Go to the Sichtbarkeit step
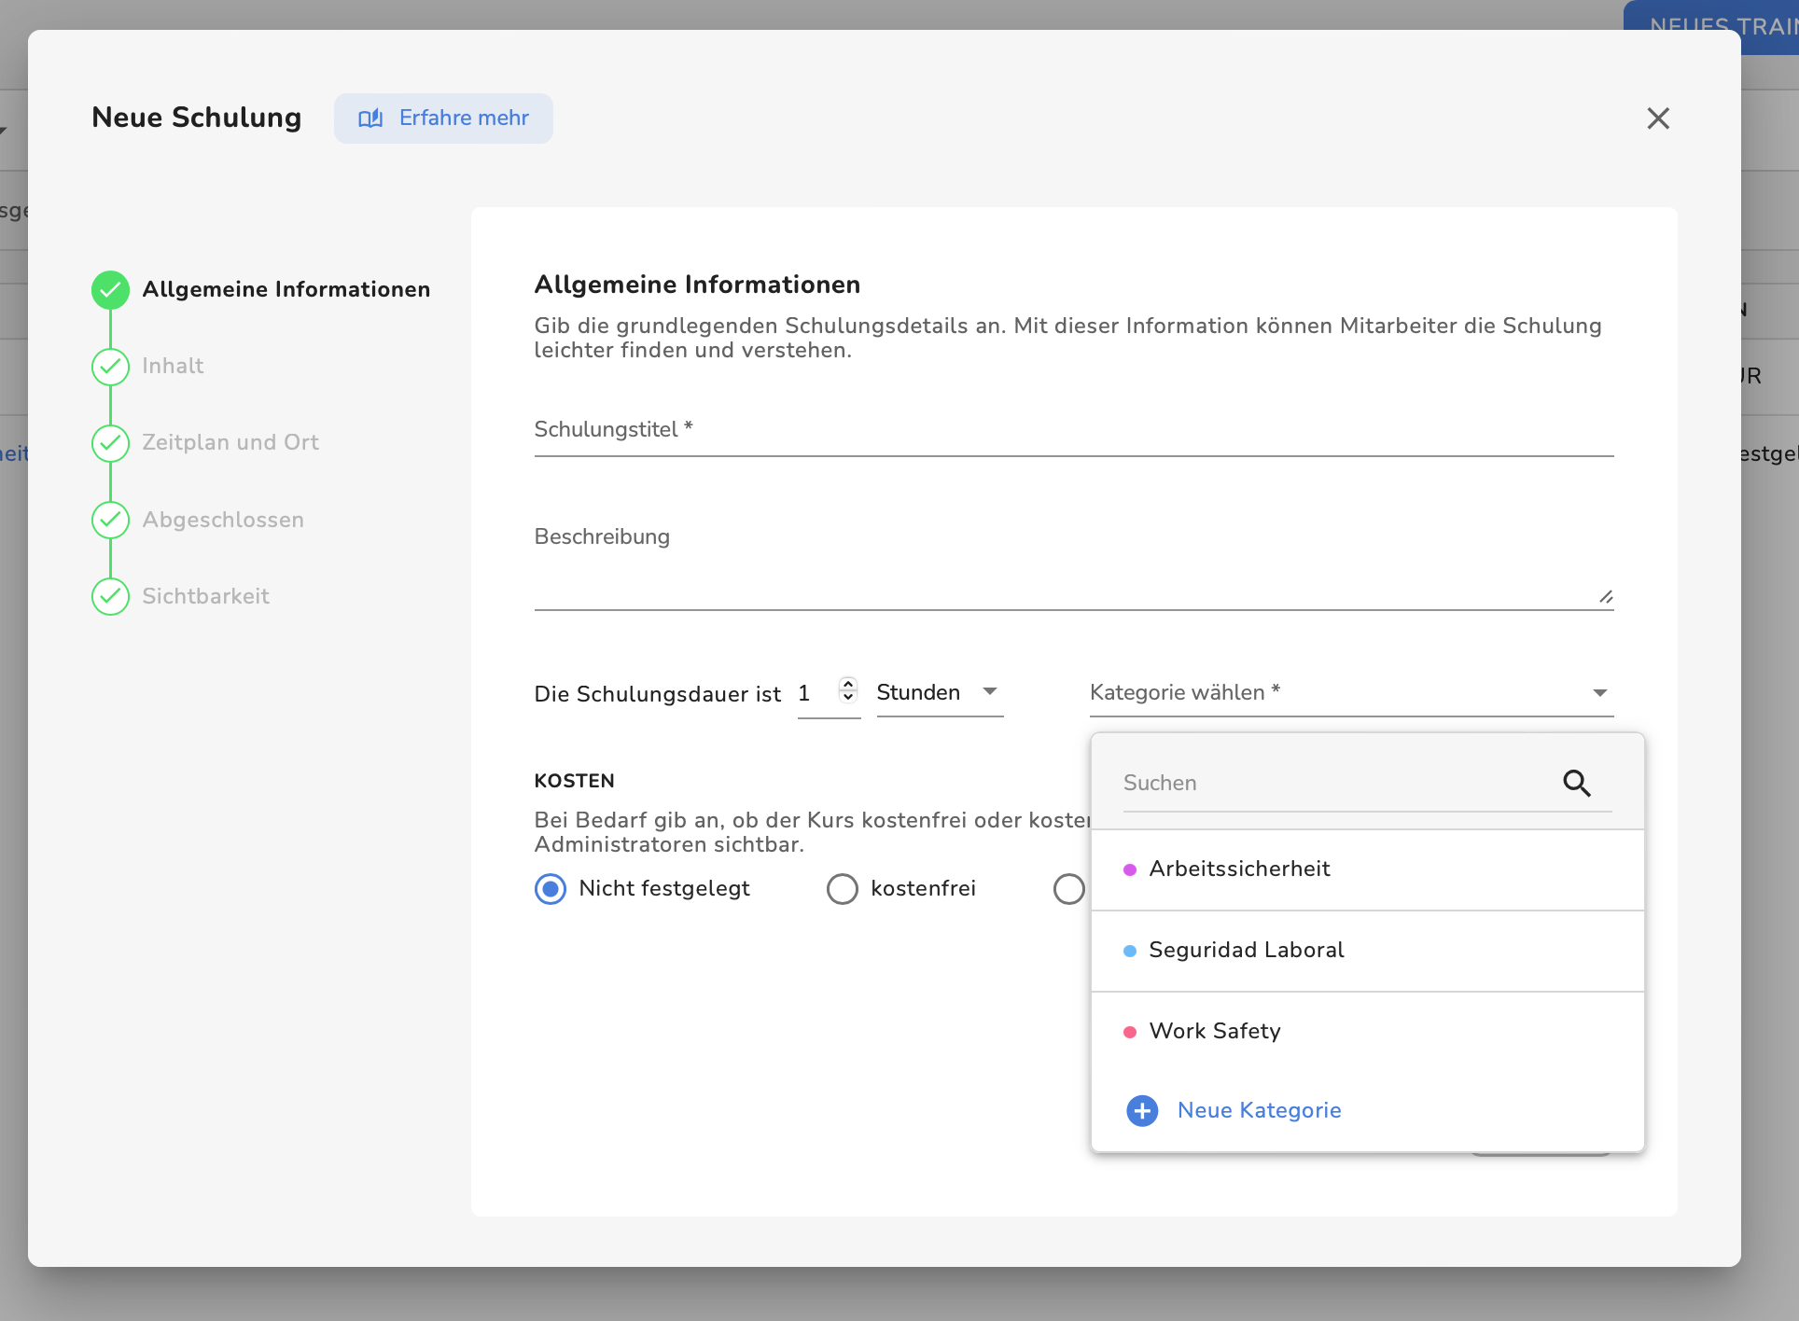The height and width of the screenshot is (1321, 1799). tap(206, 597)
